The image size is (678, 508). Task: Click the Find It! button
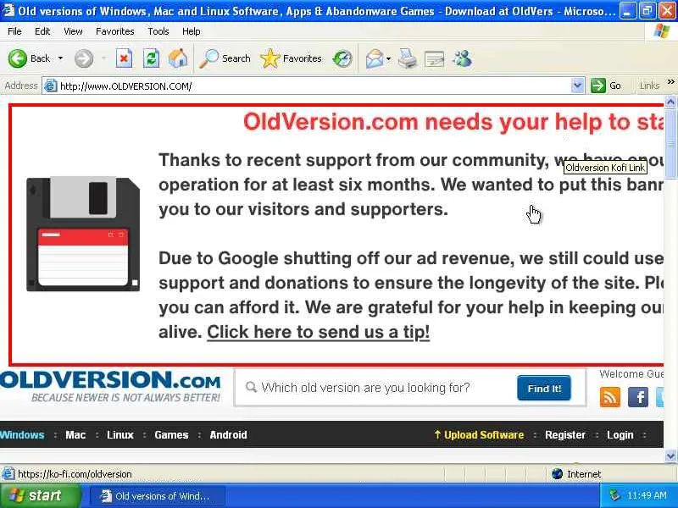(544, 388)
